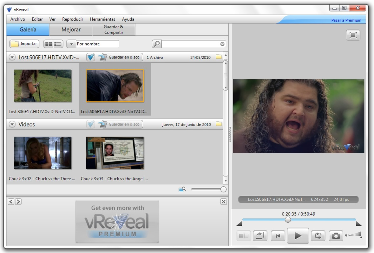Screen dimensions: 374x253
Task: Click Chuck 3x03 - Chuck vs the Angel label
Action: (x=114, y=179)
